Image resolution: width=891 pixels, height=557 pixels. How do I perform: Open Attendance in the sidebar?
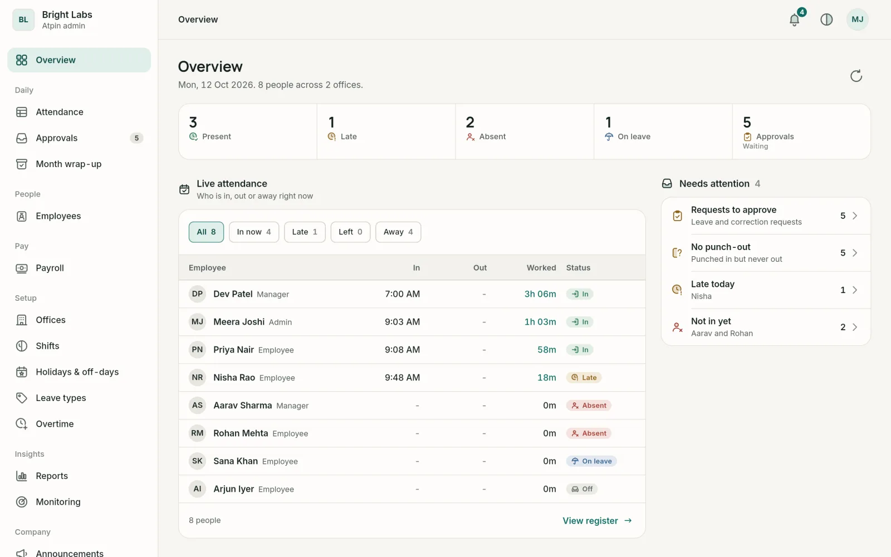point(79,112)
